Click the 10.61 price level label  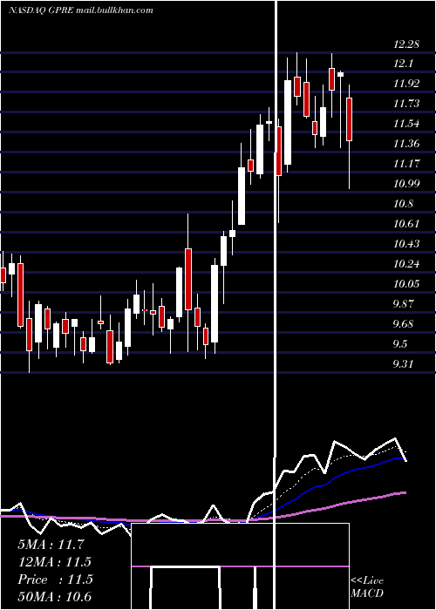[x=406, y=224]
